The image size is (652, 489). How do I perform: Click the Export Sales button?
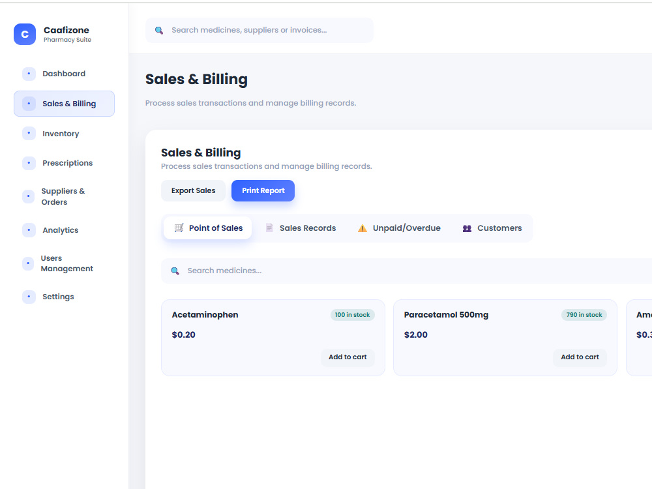(x=194, y=190)
